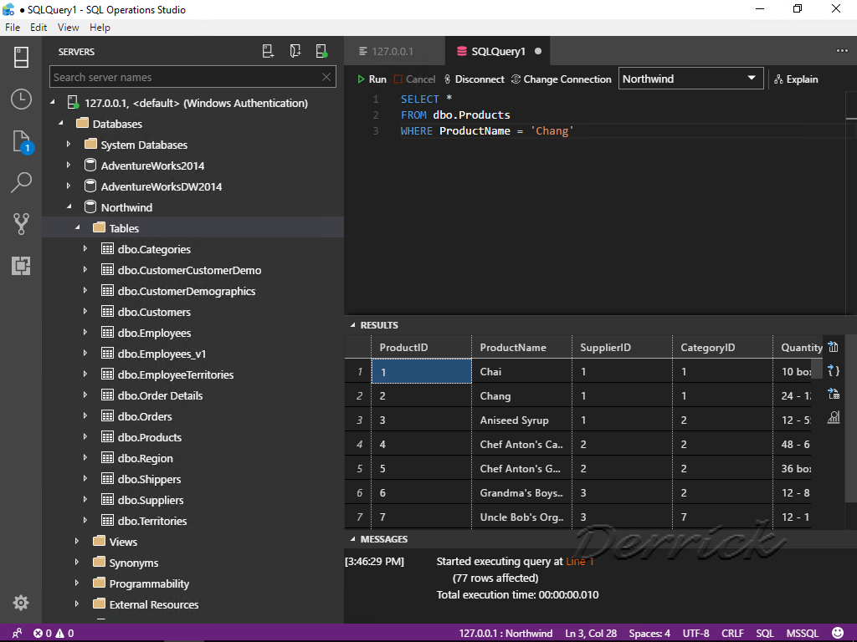Collapse the MESSAGES section

tap(352, 539)
